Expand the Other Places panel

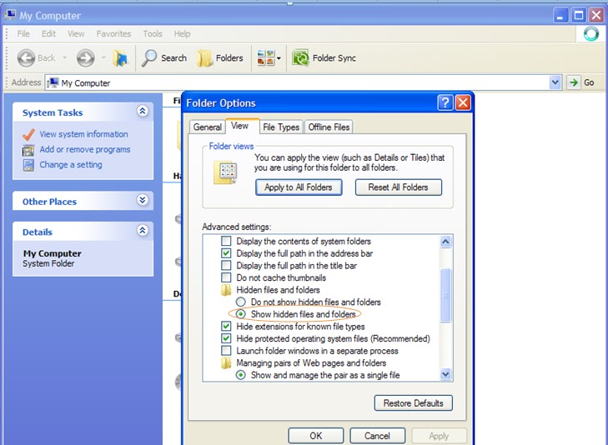143,200
